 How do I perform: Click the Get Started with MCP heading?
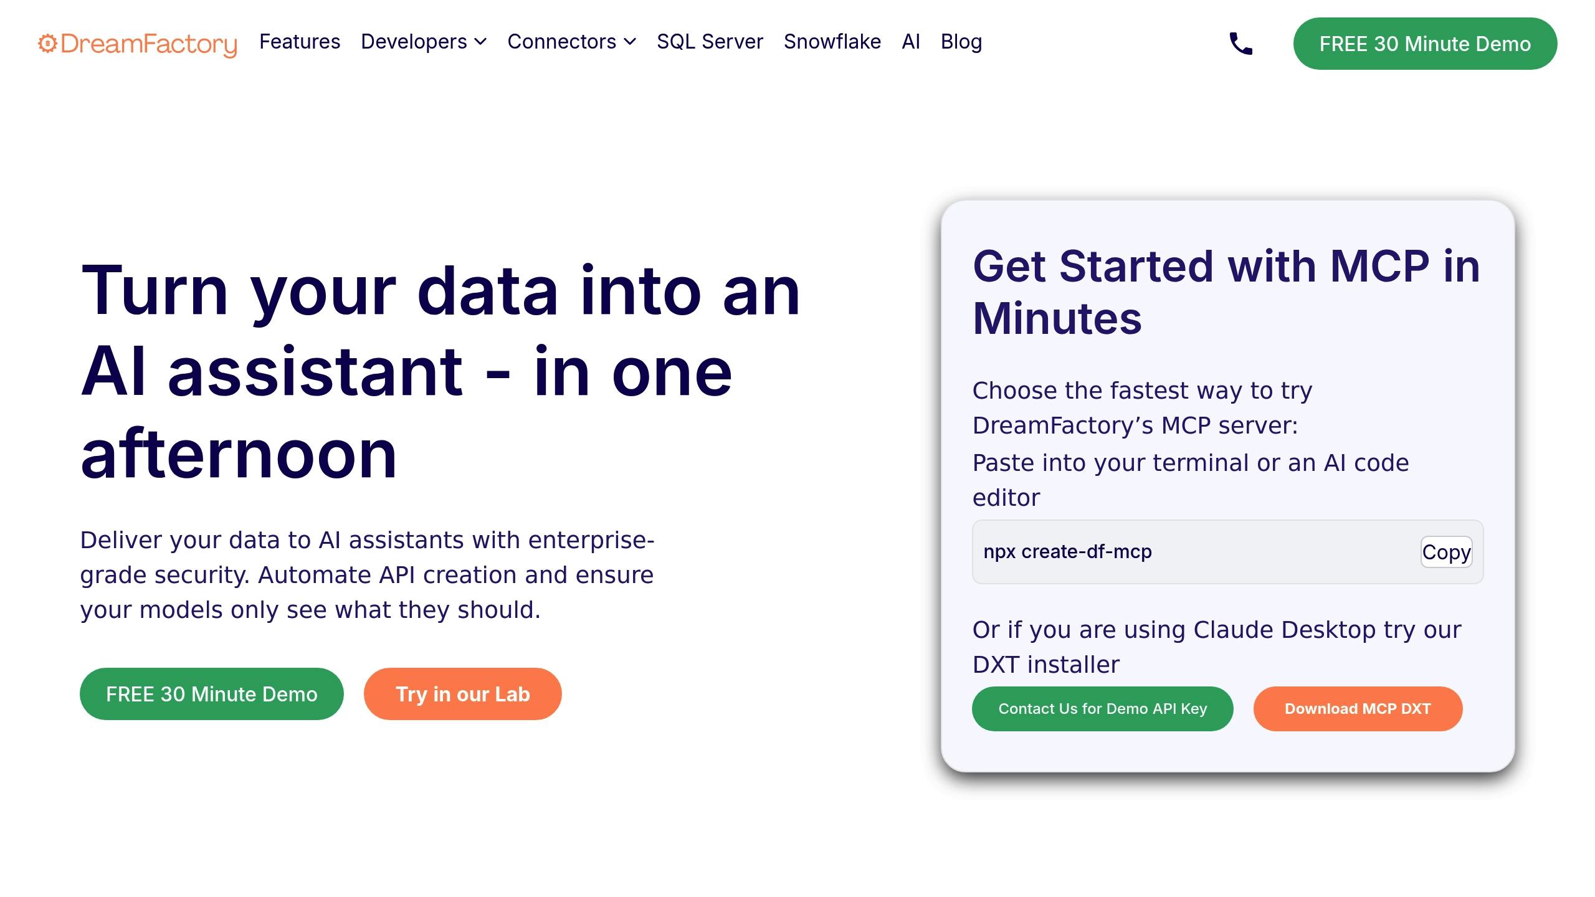pyautogui.click(x=1226, y=292)
